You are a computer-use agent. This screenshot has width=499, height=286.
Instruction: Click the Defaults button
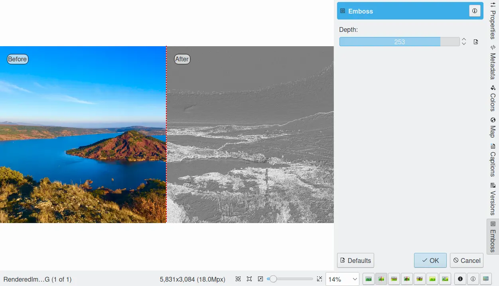[x=355, y=261]
